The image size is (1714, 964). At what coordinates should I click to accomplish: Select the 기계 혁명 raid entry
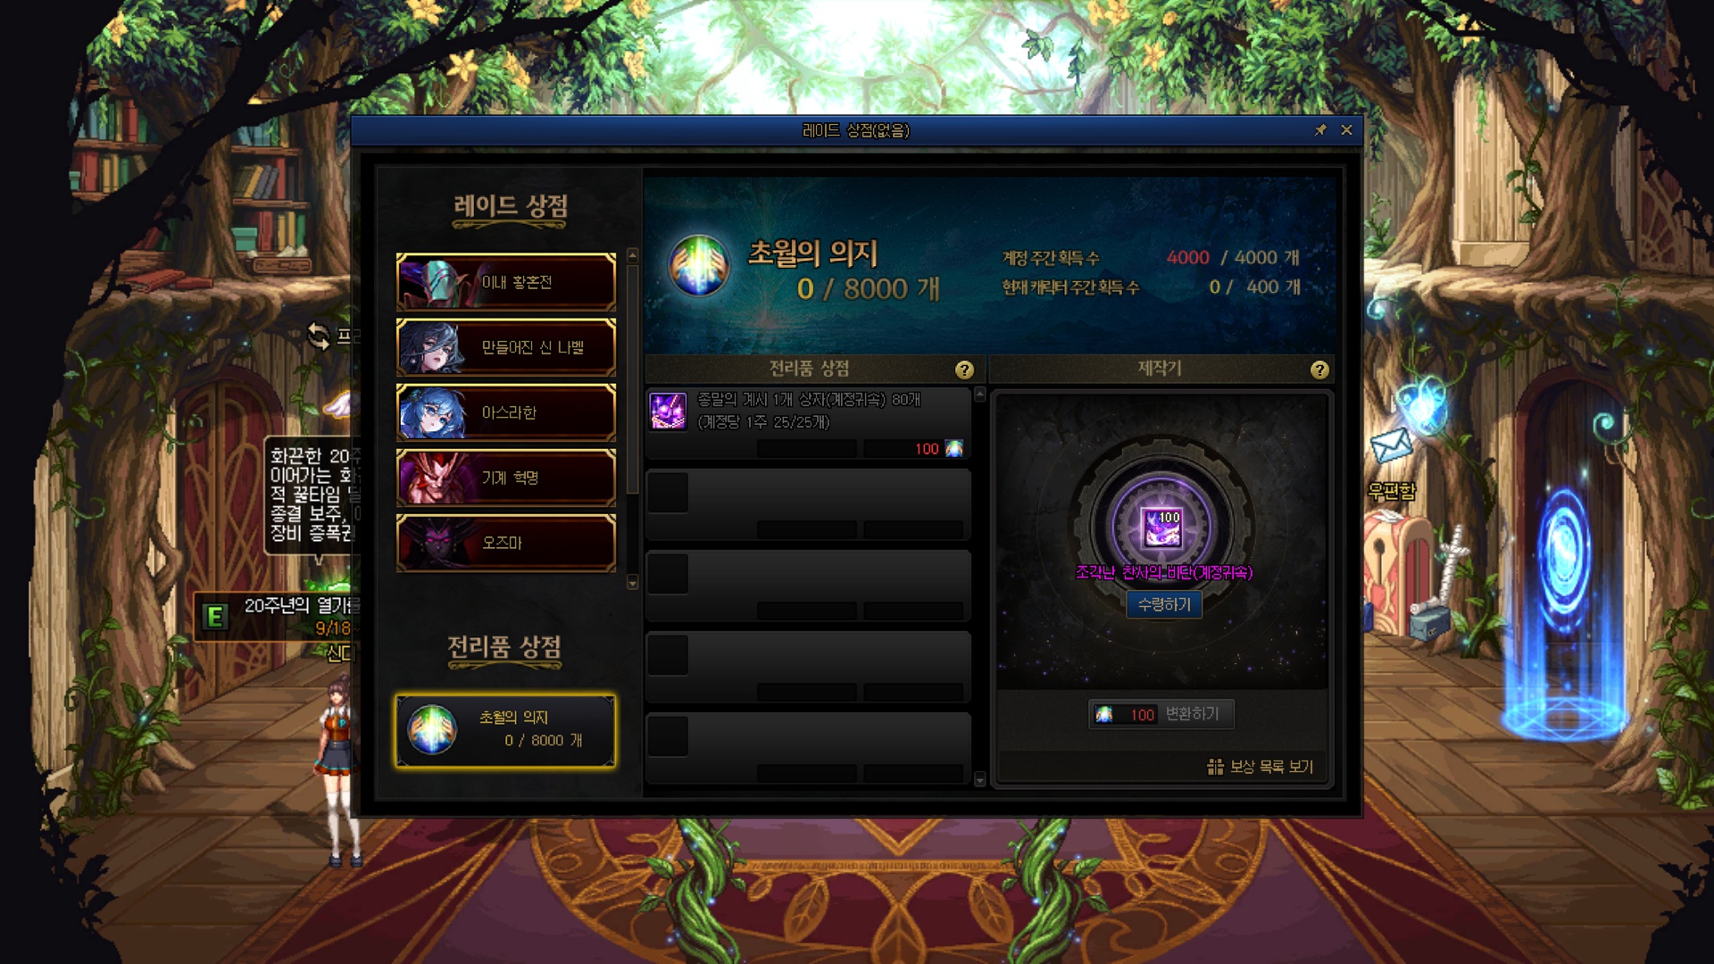pyautogui.click(x=506, y=478)
